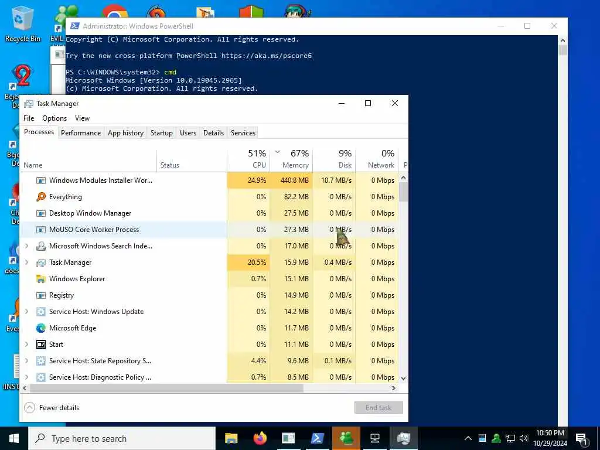This screenshot has width=600, height=450.
Task: Click the Task Manager title bar icon
Action: (28, 104)
